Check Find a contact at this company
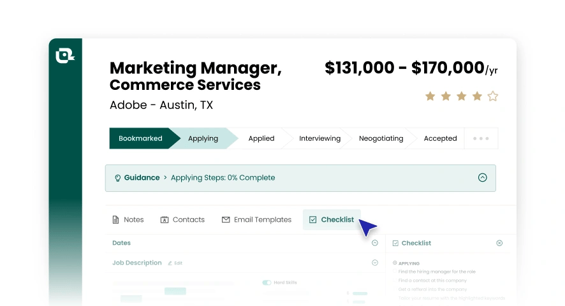Screen dimensions: 565x306 395,280
